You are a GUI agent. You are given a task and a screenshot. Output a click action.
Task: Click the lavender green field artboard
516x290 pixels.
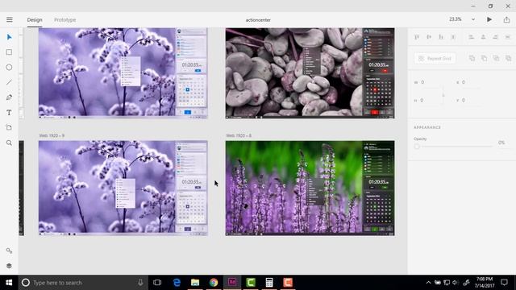click(x=310, y=188)
